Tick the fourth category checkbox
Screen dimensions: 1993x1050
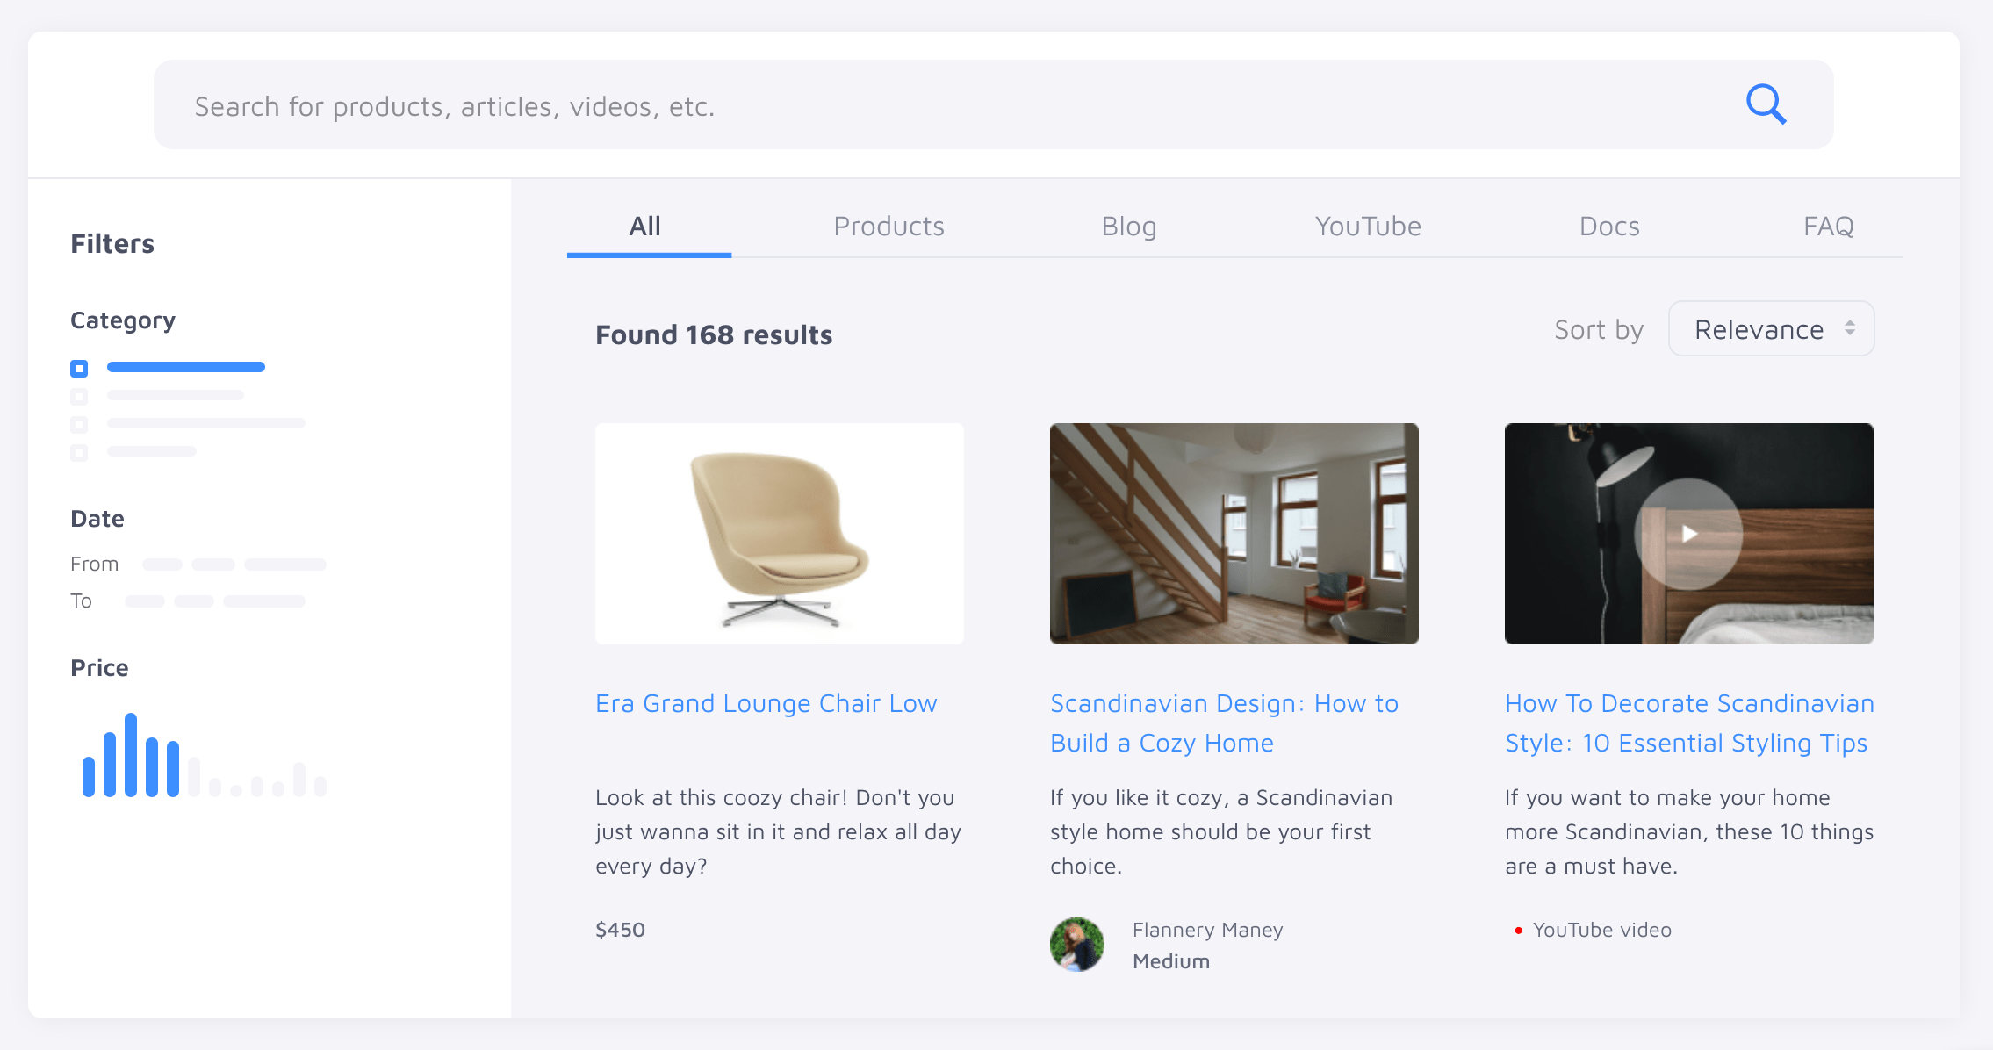[x=79, y=452]
